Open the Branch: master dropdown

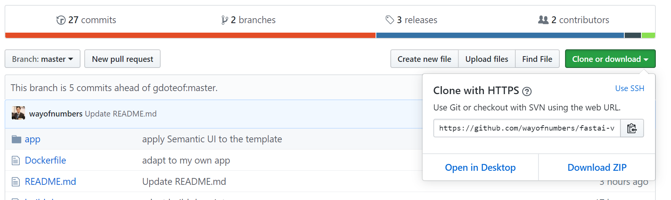(x=43, y=59)
